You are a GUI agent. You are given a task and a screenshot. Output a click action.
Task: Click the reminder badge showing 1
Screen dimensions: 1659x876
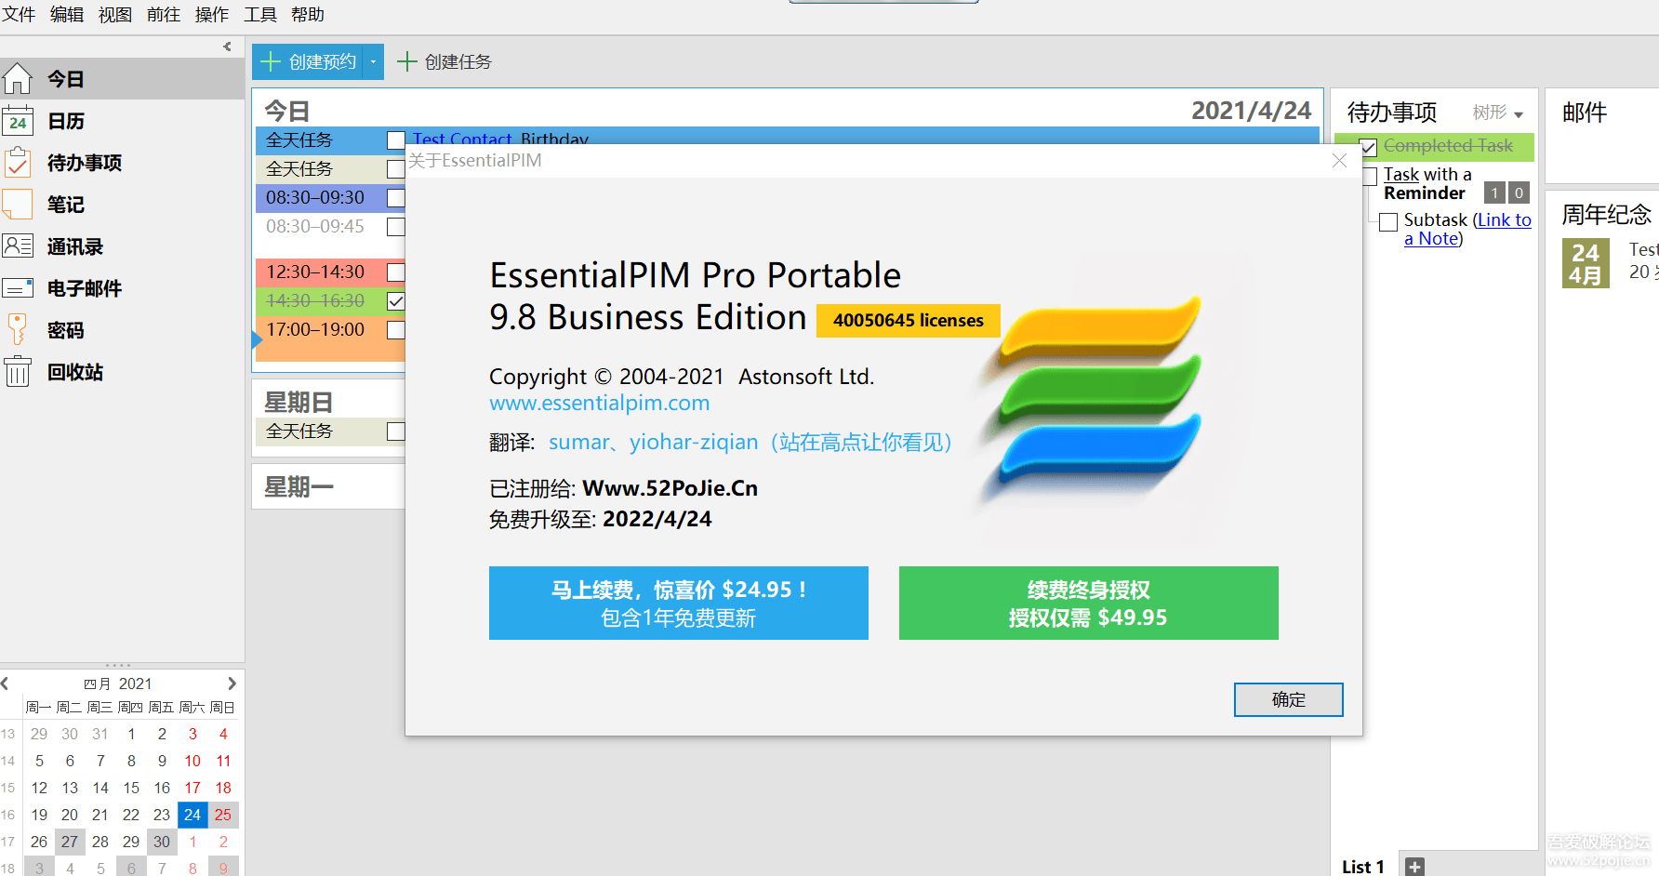(1494, 192)
